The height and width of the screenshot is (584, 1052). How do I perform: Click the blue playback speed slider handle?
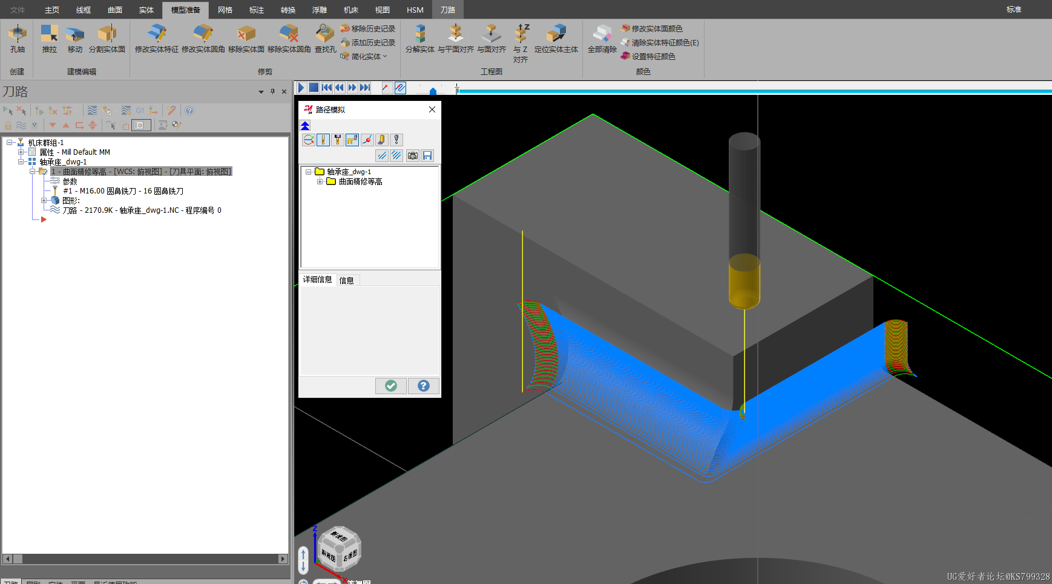433,91
